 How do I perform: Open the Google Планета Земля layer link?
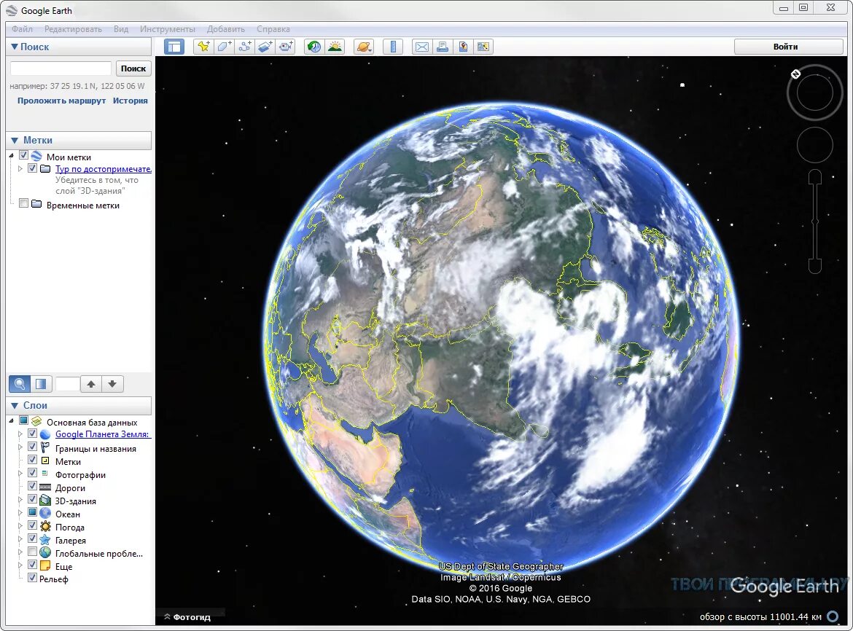click(x=102, y=434)
